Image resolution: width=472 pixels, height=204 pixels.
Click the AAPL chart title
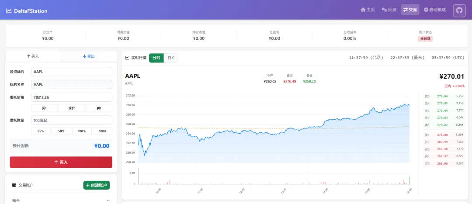pyautogui.click(x=132, y=76)
